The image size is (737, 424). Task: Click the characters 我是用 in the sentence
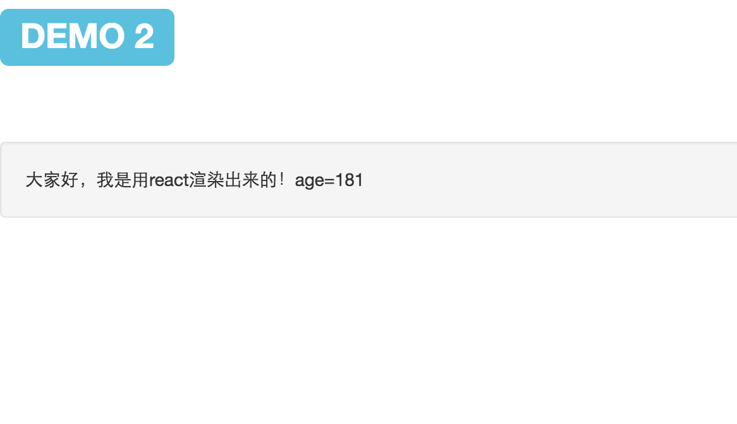coord(123,180)
